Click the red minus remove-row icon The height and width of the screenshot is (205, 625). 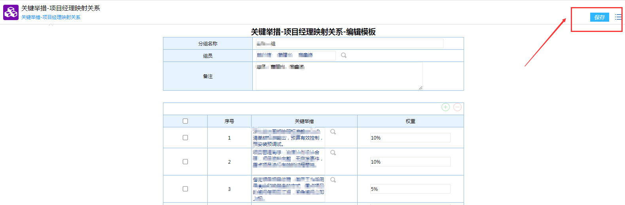click(x=457, y=107)
